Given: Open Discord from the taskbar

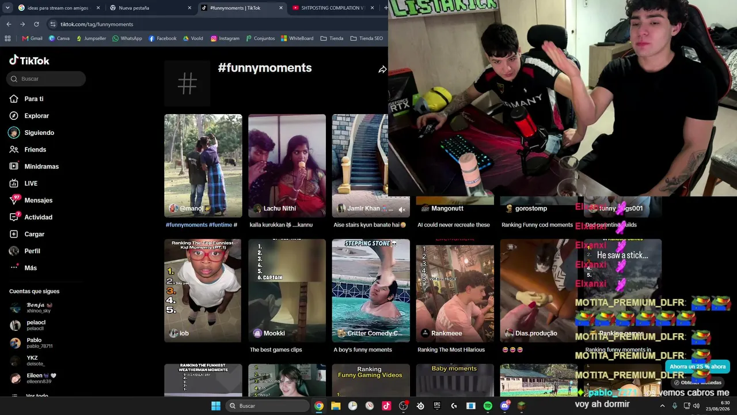Looking at the screenshot, I should tap(505, 406).
